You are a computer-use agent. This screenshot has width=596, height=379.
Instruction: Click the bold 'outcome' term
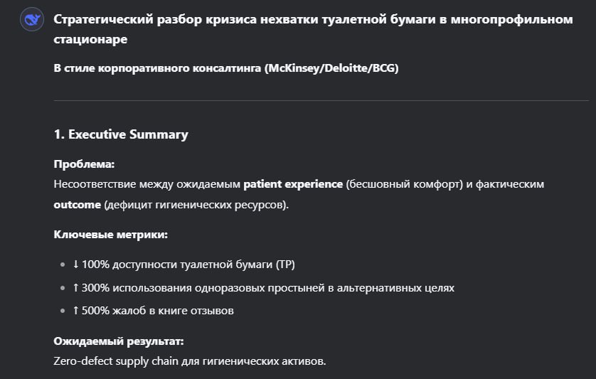pos(77,205)
